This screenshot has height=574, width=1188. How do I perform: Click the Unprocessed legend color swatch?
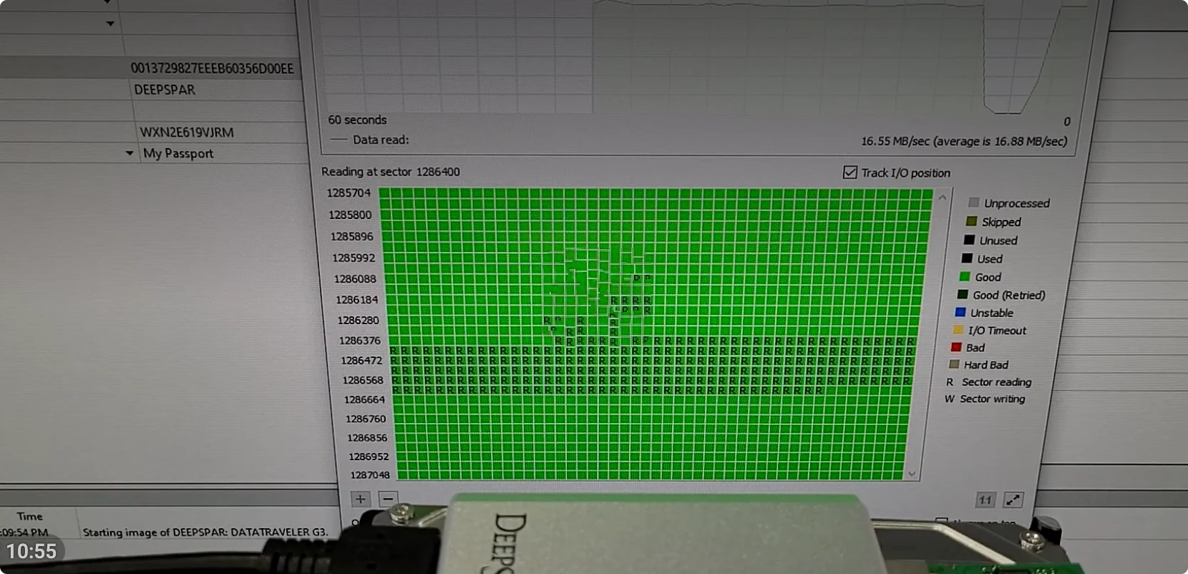pos(973,203)
